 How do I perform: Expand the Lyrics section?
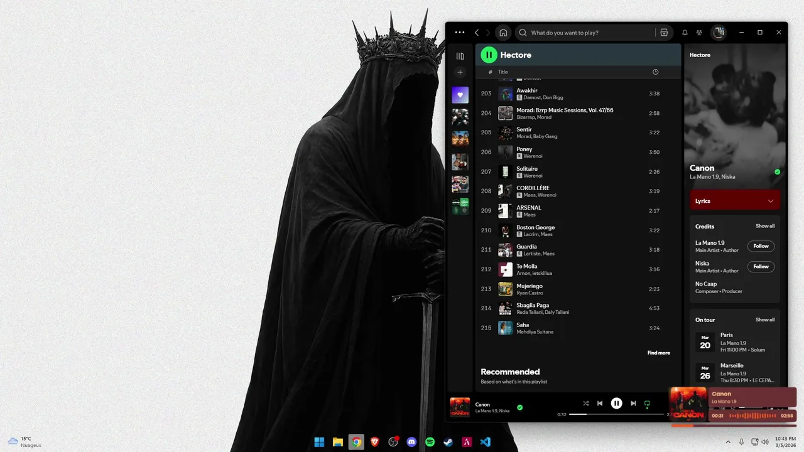pyautogui.click(x=734, y=201)
